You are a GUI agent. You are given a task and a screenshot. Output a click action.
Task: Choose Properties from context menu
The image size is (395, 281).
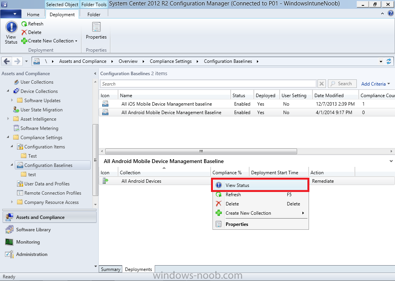(x=260, y=224)
